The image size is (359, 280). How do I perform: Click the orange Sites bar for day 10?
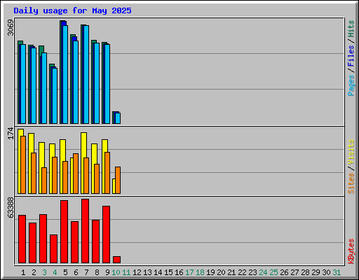pyautogui.click(x=118, y=180)
